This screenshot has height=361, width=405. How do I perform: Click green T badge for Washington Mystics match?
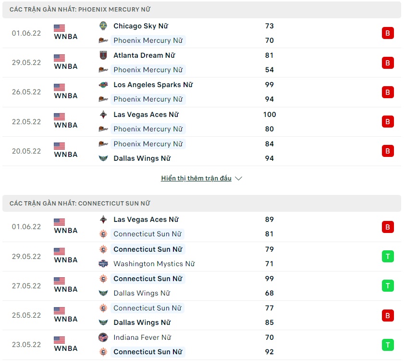[388, 257]
